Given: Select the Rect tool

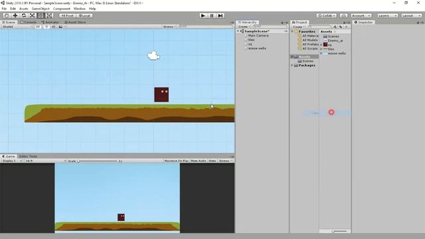Looking at the screenshot, I should 41,16.
